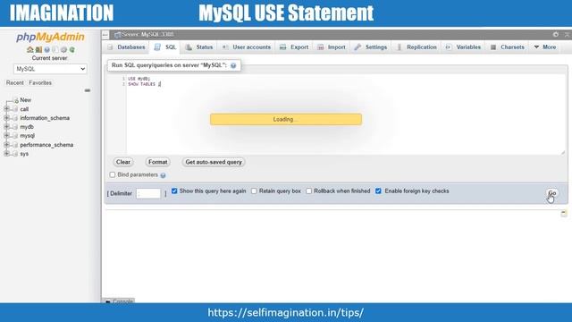Click the server icon in breadcrumb bar
This screenshot has height=322, width=572.
click(x=117, y=35)
